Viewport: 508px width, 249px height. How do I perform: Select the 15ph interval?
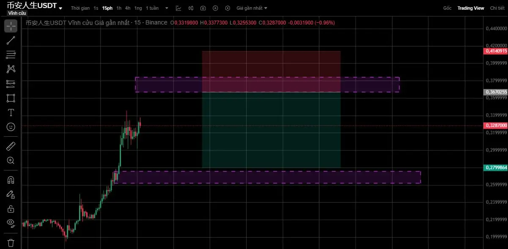107,8
